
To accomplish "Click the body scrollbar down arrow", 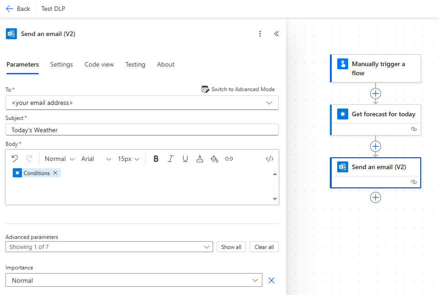I will (x=275, y=199).
